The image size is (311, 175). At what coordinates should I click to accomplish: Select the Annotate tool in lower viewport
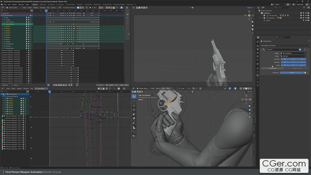[134, 123]
